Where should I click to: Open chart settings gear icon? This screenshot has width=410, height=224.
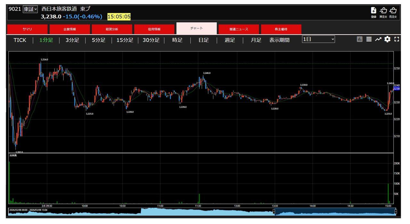[x=388, y=39]
